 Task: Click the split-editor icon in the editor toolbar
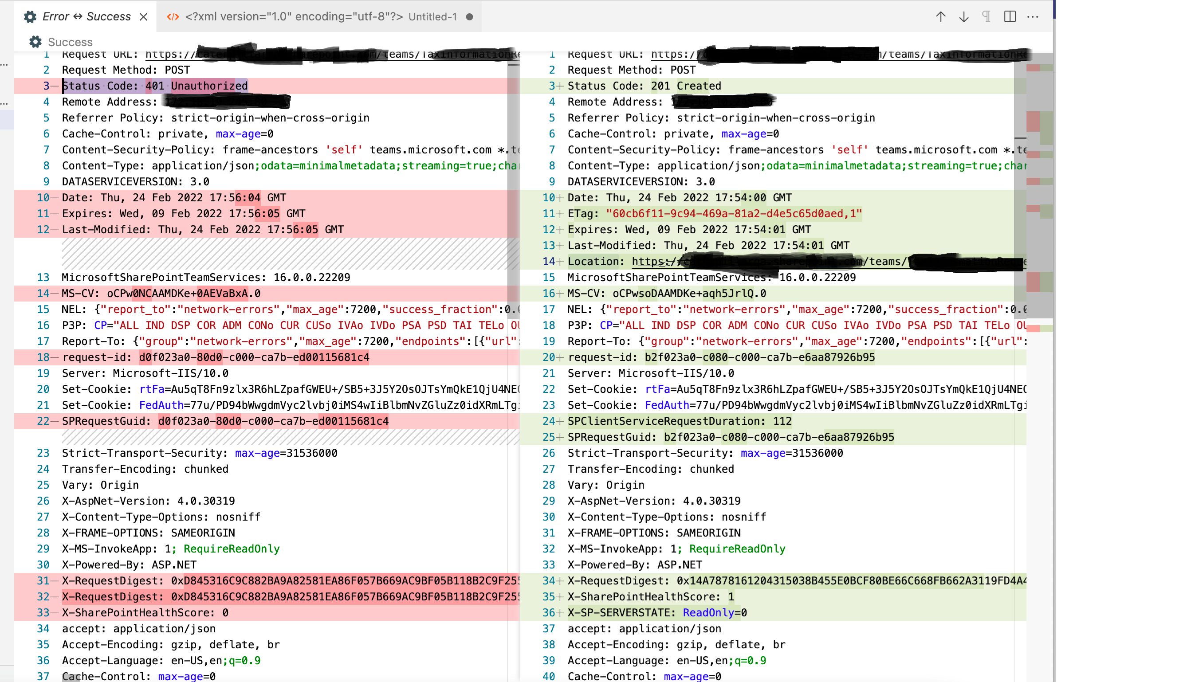tap(1009, 16)
